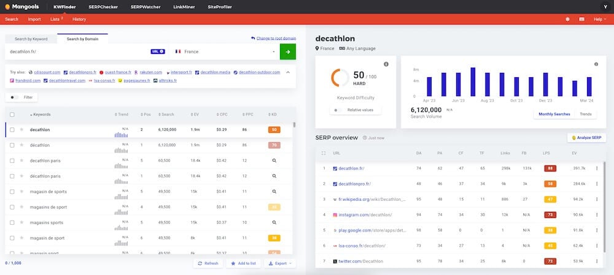Click the Analyze SERP button
The width and height of the screenshot is (614, 275).
pyautogui.click(x=586, y=137)
